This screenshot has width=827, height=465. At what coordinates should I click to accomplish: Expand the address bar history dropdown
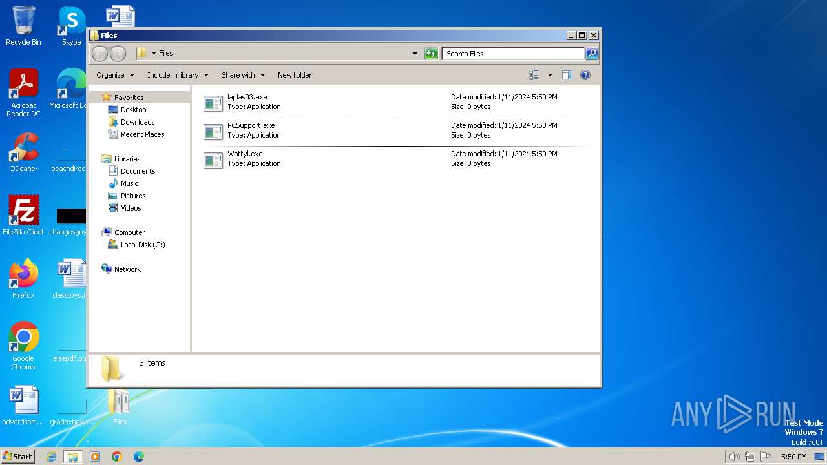click(415, 54)
